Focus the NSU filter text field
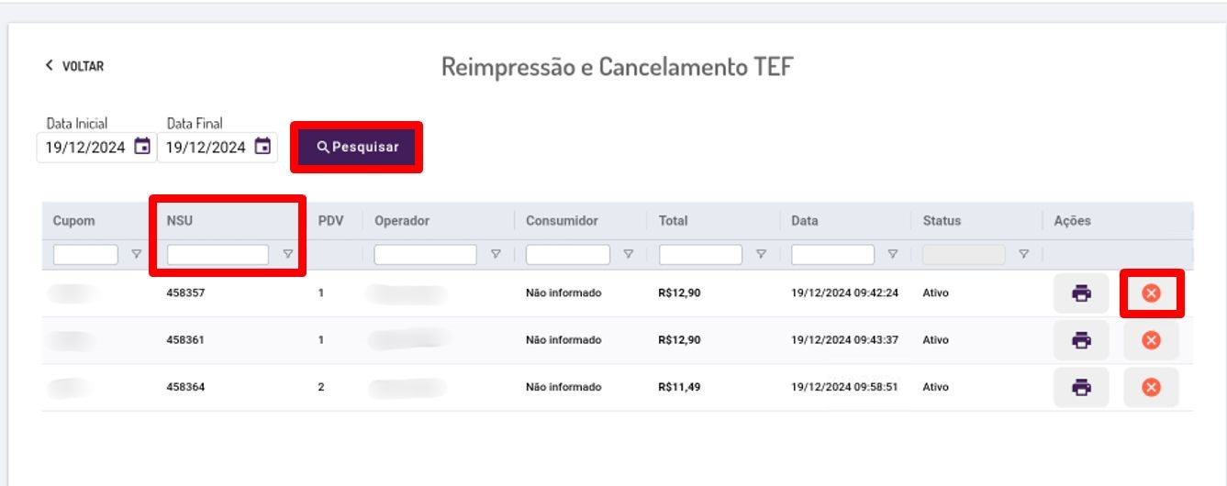1227x486 pixels. tap(218, 255)
